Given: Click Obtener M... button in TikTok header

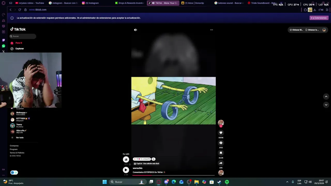Looking at the screenshot, I should coord(296,30).
